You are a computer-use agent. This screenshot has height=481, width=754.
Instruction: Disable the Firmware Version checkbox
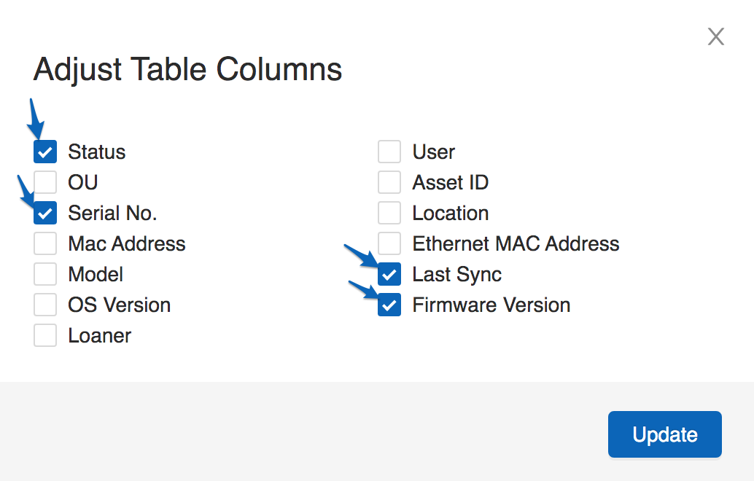point(389,305)
